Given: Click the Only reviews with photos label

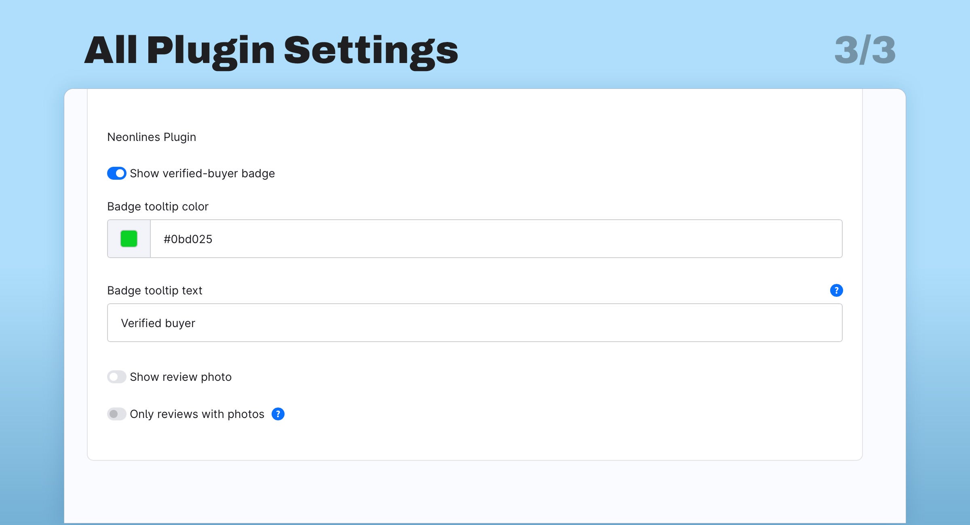Looking at the screenshot, I should 197,414.
